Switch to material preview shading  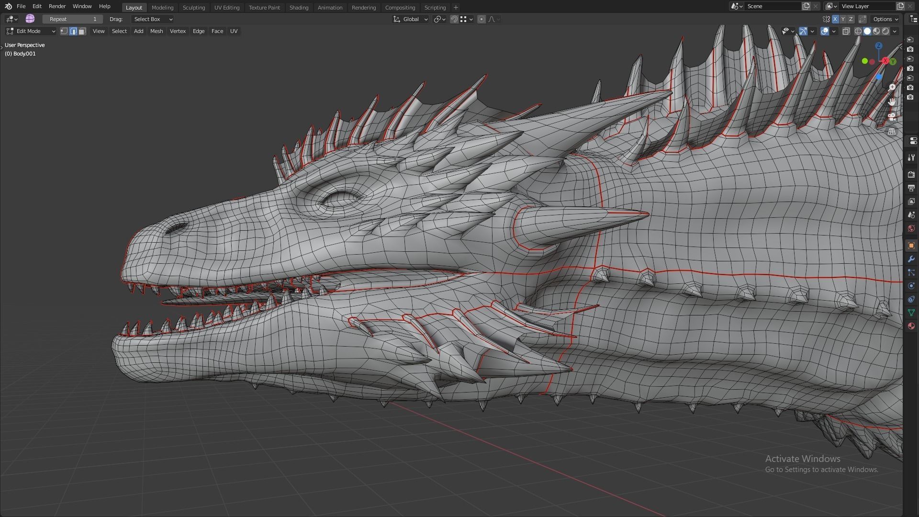pos(876,31)
